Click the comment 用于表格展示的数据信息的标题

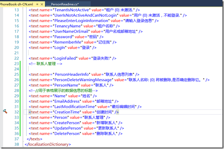point(63,91)
